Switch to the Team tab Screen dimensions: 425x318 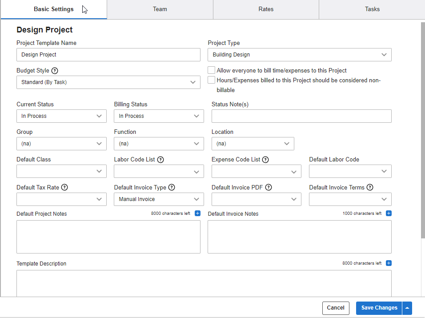click(160, 9)
